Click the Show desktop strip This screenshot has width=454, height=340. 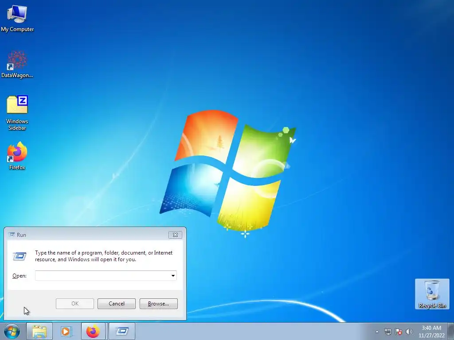pos(451,331)
